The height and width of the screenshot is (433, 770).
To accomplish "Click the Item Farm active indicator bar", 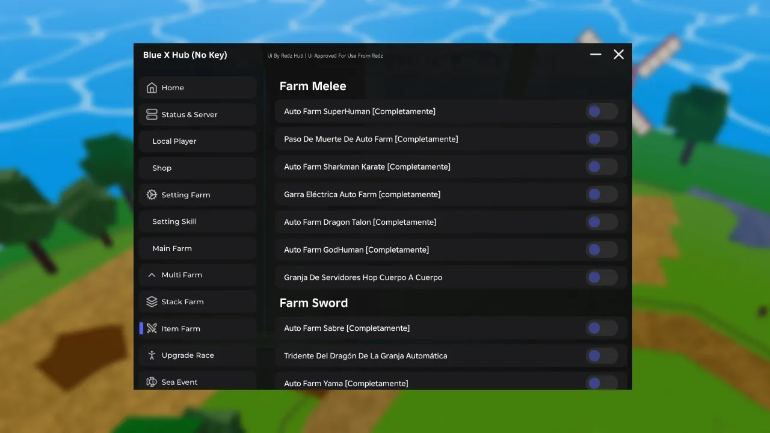I will (x=141, y=328).
